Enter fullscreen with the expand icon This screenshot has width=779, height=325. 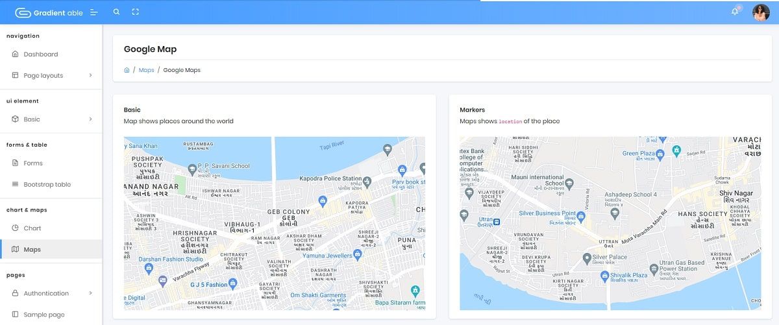[x=135, y=12]
